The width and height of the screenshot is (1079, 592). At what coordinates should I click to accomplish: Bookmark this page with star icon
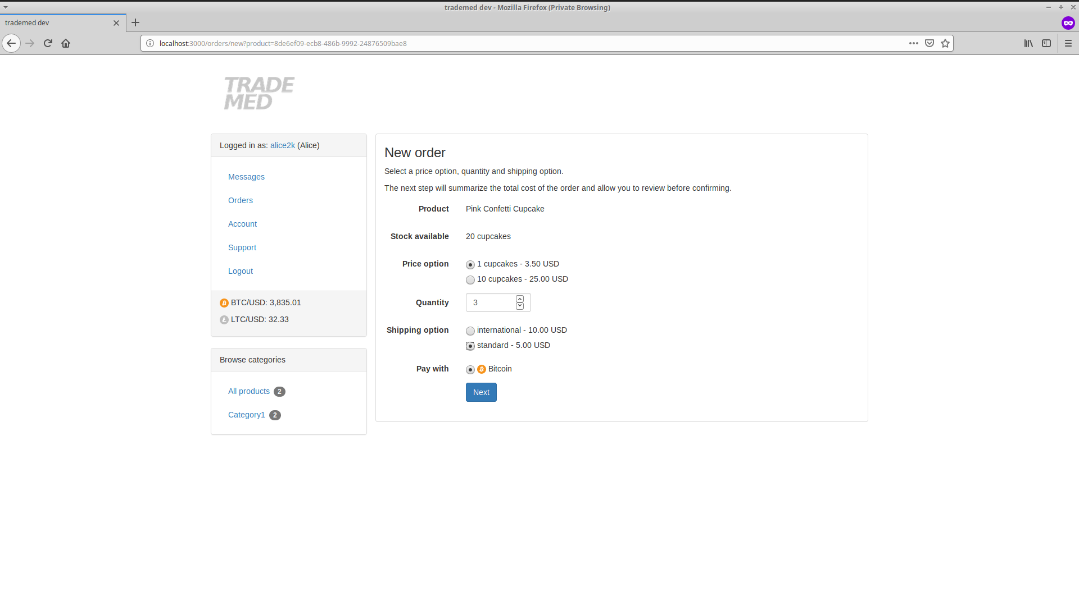coord(945,43)
